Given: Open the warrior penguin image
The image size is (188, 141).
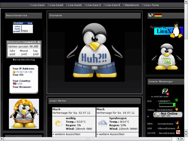Looking at the screenshot, I should (x=24, y=114).
